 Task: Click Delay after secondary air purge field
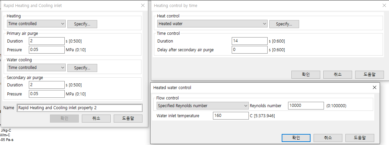[249, 50]
